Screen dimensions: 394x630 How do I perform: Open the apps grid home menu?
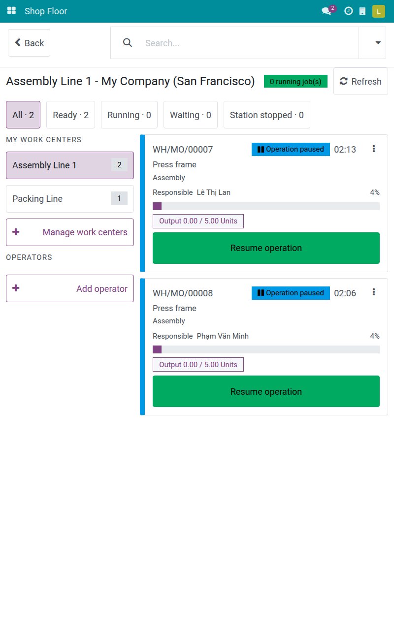[x=11, y=11]
